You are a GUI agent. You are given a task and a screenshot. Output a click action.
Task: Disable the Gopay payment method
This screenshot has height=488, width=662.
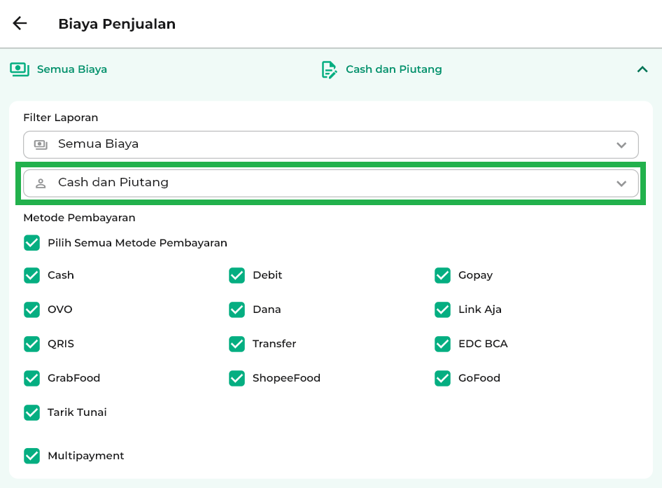(x=442, y=275)
